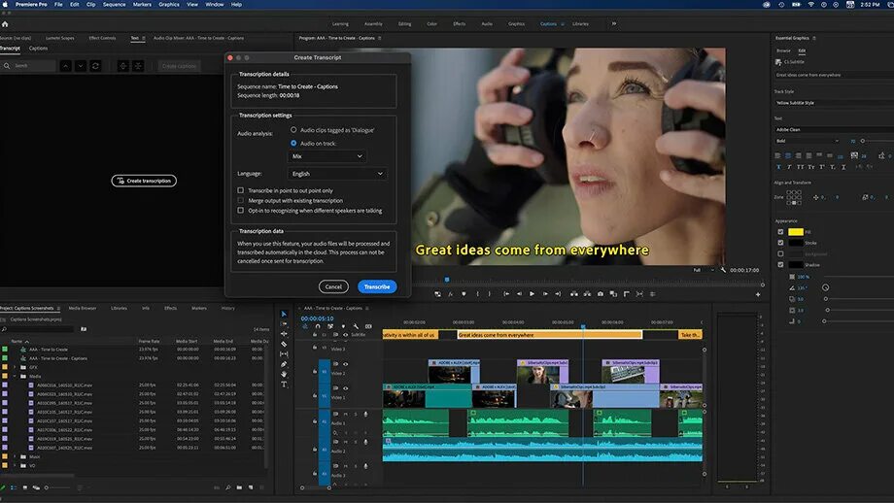The width and height of the screenshot is (894, 503).
Task: Select the Selection arrow tool in timeline toolbar
Action: coord(284,314)
